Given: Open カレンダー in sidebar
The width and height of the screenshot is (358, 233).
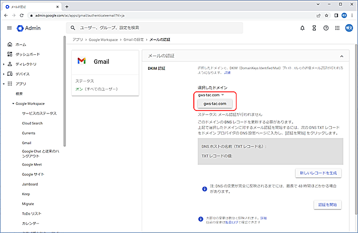Looking at the screenshot, I should 31,223.
